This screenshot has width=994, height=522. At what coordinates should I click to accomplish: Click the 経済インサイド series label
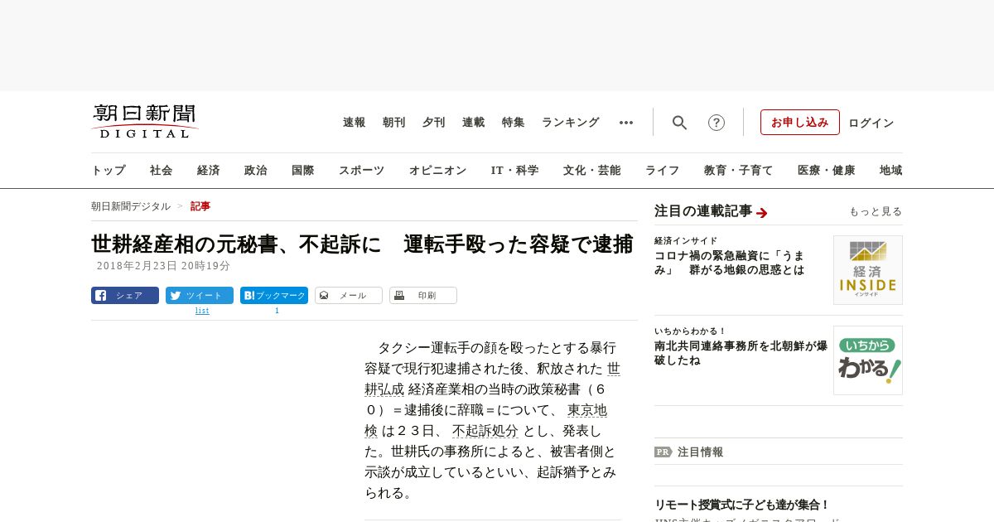tap(686, 241)
